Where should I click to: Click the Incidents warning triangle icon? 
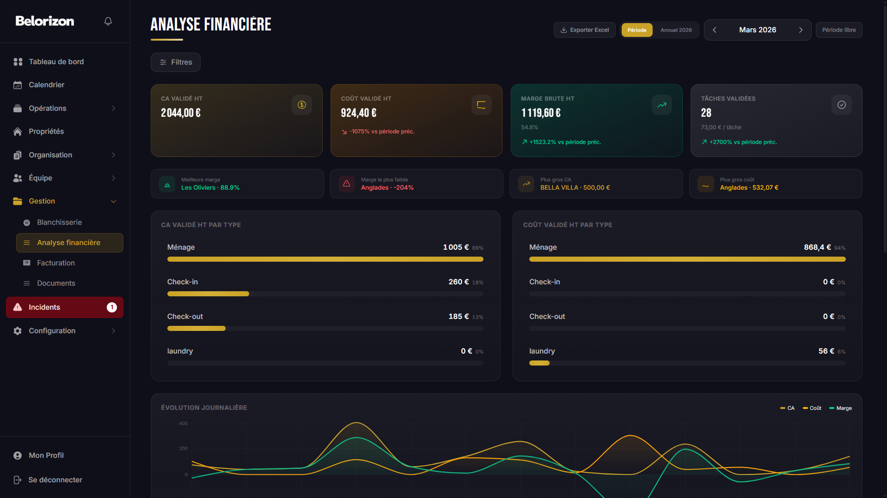[18, 307]
